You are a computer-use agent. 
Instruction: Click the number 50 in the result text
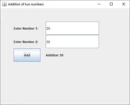62,55
